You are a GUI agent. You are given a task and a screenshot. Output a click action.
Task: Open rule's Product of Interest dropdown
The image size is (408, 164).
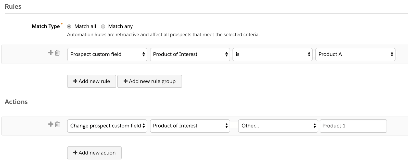[190, 54]
